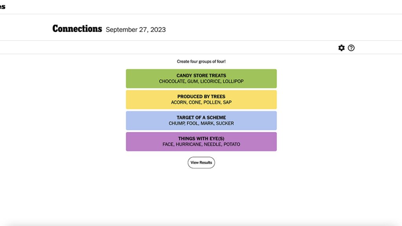Click the View Results button
Viewport: 402px width, 226px height.
coord(201,162)
